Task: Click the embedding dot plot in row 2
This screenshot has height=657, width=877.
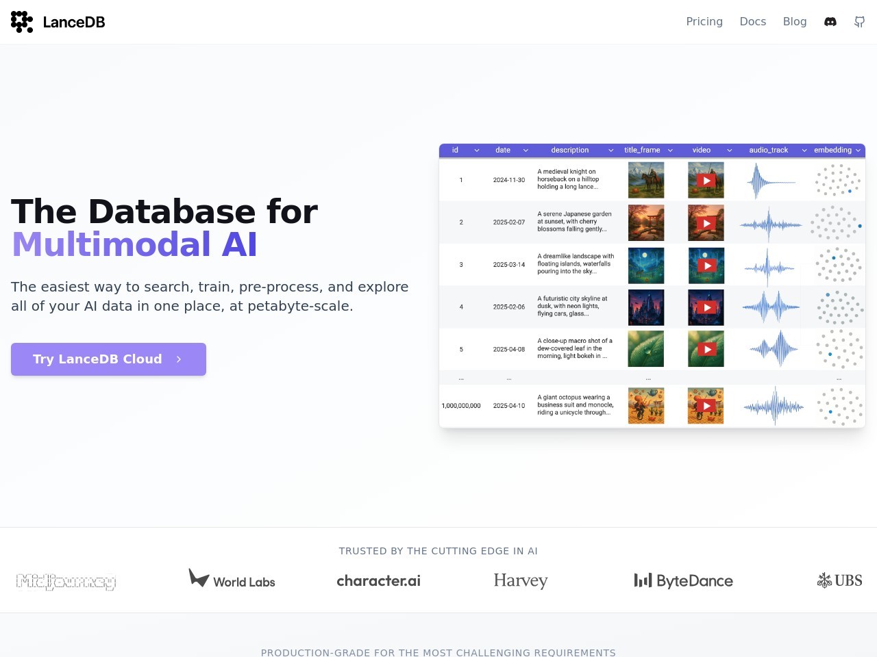Action: coord(836,223)
